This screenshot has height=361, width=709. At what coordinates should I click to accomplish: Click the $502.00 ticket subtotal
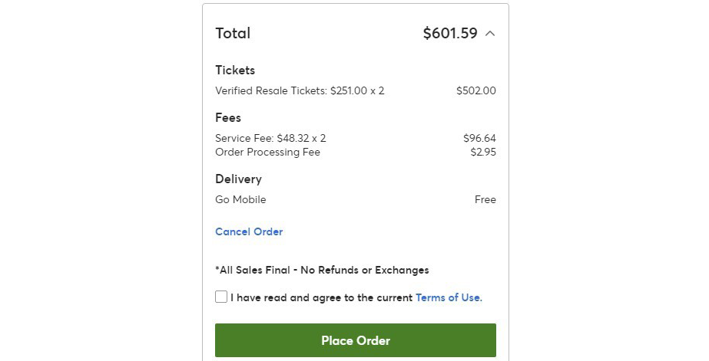tap(475, 90)
